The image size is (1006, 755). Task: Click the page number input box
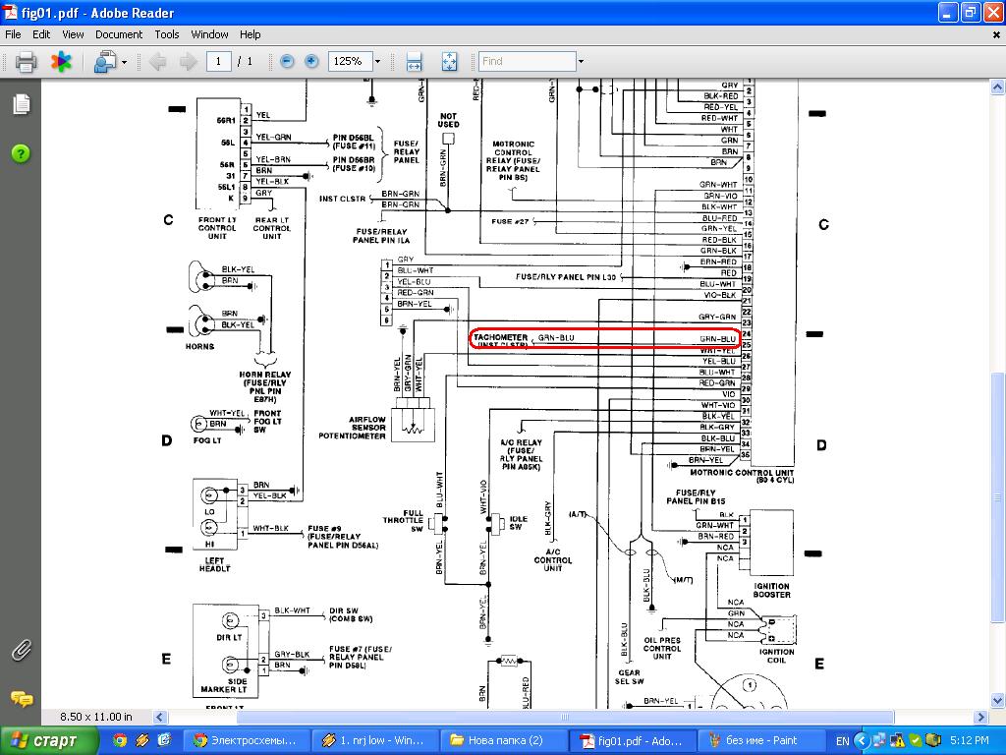coord(218,61)
